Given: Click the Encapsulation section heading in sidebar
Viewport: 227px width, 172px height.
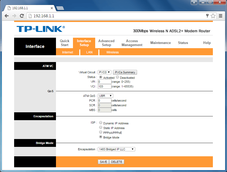Looking at the screenshot, I should click(x=43, y=116).
